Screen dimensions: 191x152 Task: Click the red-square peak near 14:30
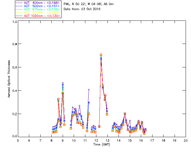[125, 114]
